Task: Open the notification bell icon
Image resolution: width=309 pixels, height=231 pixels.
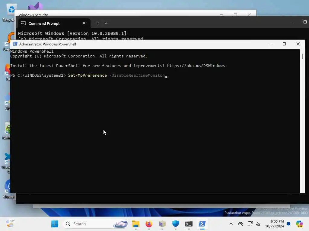Action: tap(288, 224)
